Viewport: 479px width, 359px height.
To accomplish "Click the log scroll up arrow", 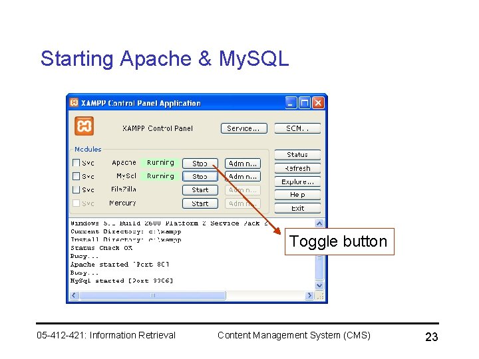I will (319, 223).
